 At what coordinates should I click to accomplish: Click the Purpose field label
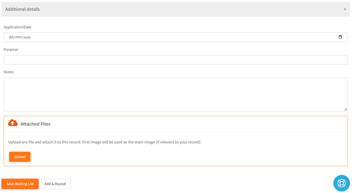(x=11, y=50)
